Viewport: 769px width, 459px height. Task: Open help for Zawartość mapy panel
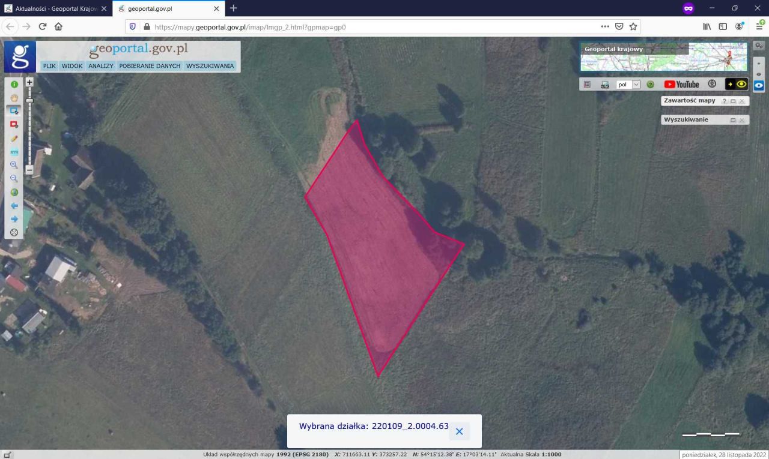click(x=725, y=101)
